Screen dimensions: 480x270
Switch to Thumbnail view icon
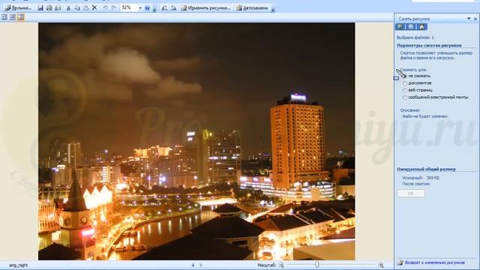point(4,17)
